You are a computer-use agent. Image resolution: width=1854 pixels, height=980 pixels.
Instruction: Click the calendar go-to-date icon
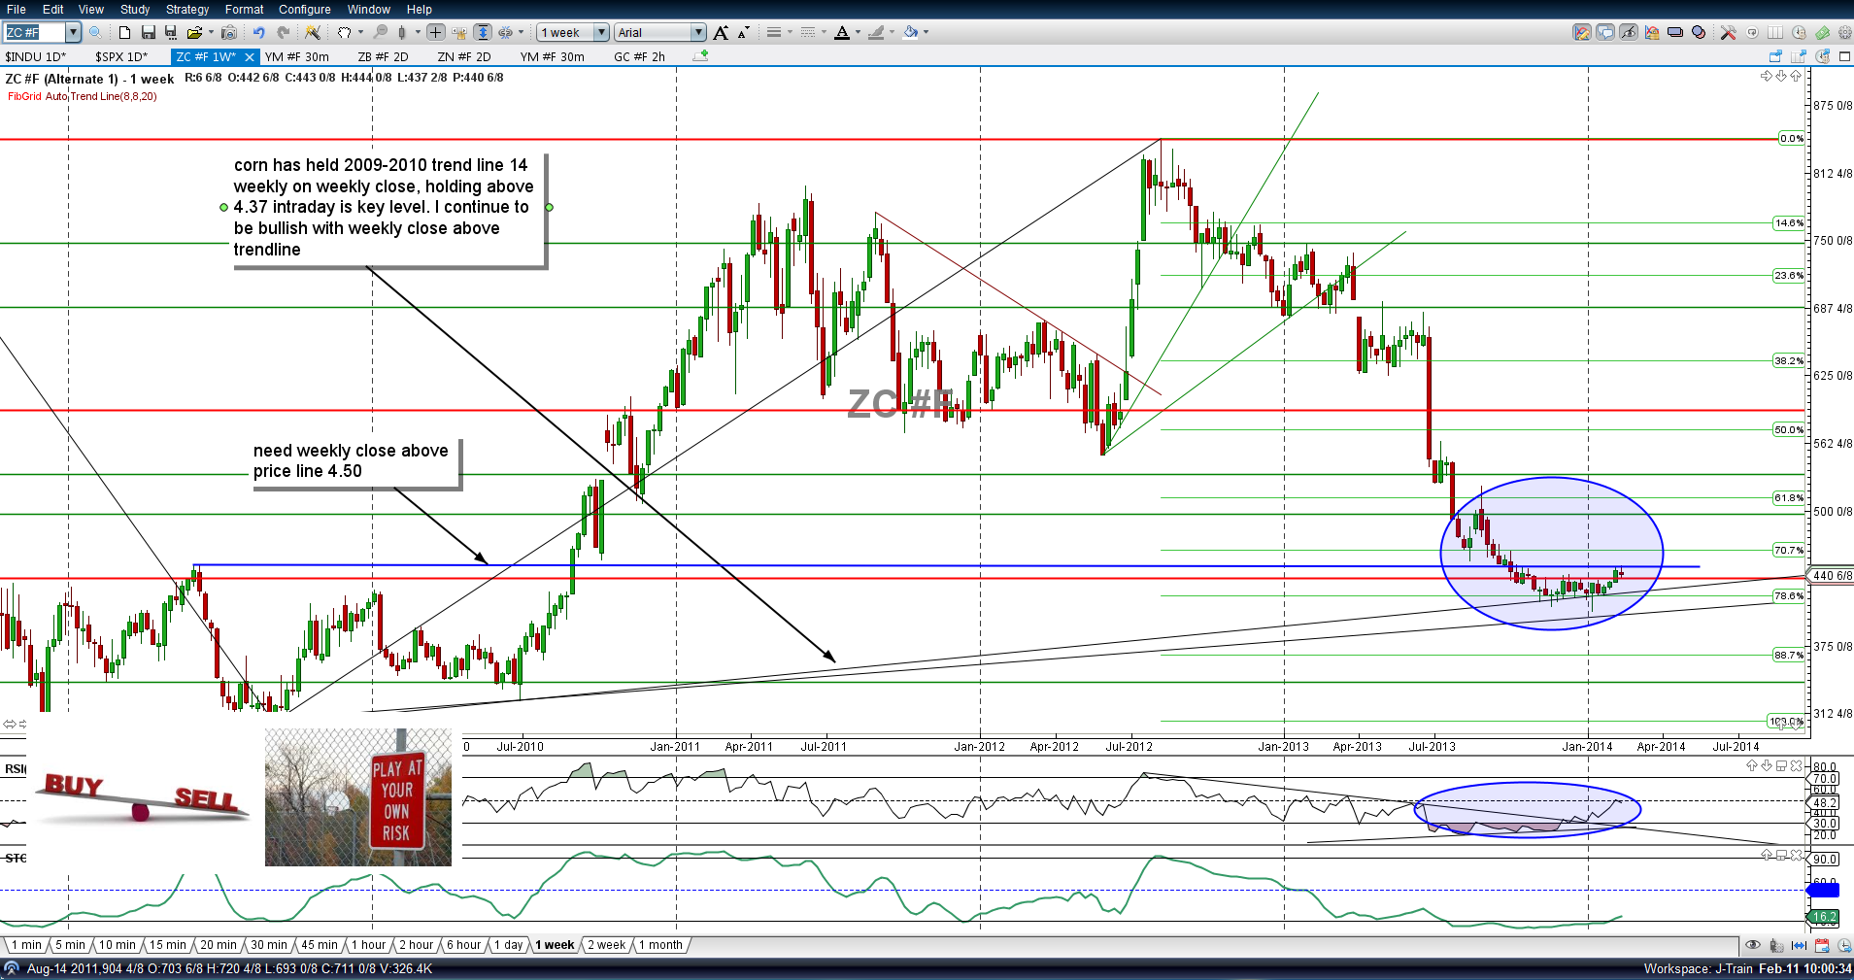coord(1822,945)
